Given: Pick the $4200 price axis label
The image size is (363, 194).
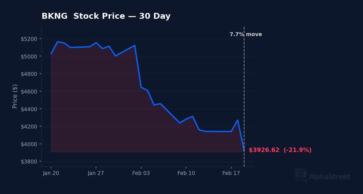Looking at the screenshot, I should point(29,127).
